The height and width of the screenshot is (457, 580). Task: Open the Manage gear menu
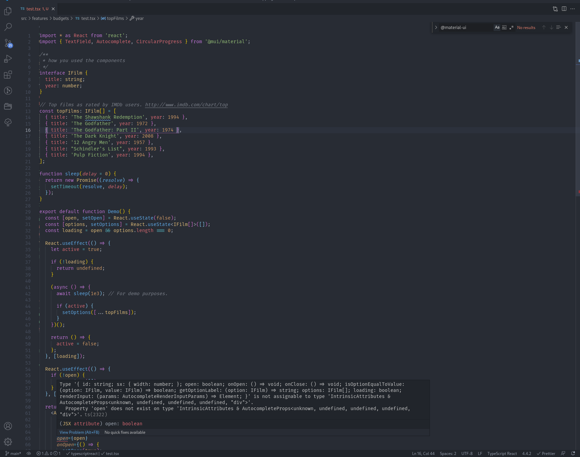pyautogui.click(x=8, y=442)
